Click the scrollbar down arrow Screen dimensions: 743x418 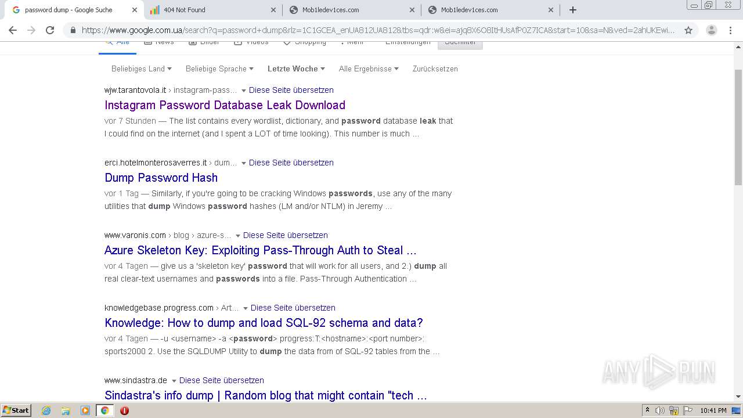pos(738,397)
